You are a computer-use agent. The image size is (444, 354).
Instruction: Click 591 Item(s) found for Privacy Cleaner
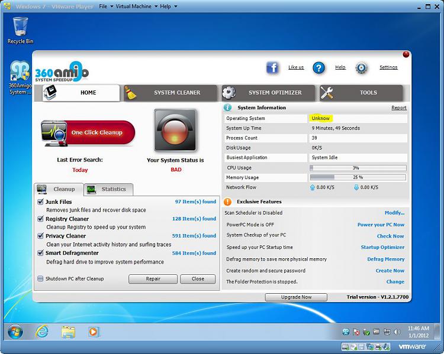[x=194, y=236]
